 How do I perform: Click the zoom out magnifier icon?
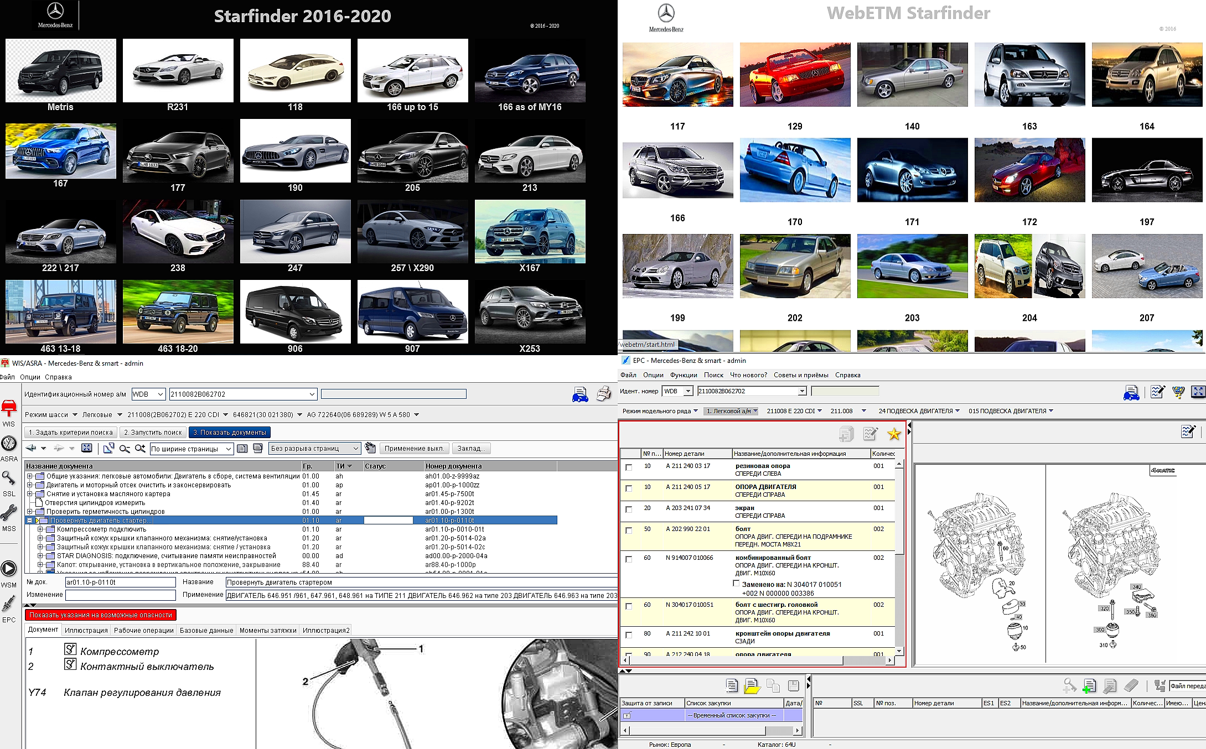125,449
